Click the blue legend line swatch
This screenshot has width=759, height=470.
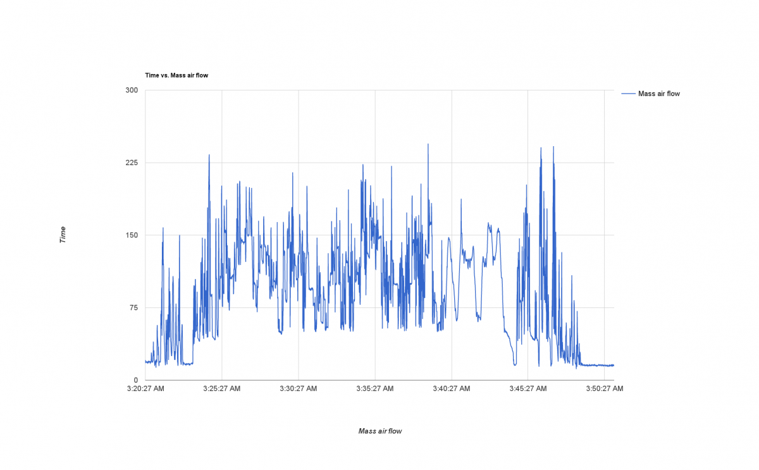click(x=629, y=94)
